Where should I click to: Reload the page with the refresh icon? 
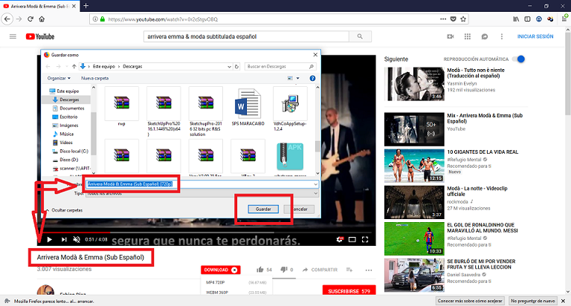click(x=30, y=19)
